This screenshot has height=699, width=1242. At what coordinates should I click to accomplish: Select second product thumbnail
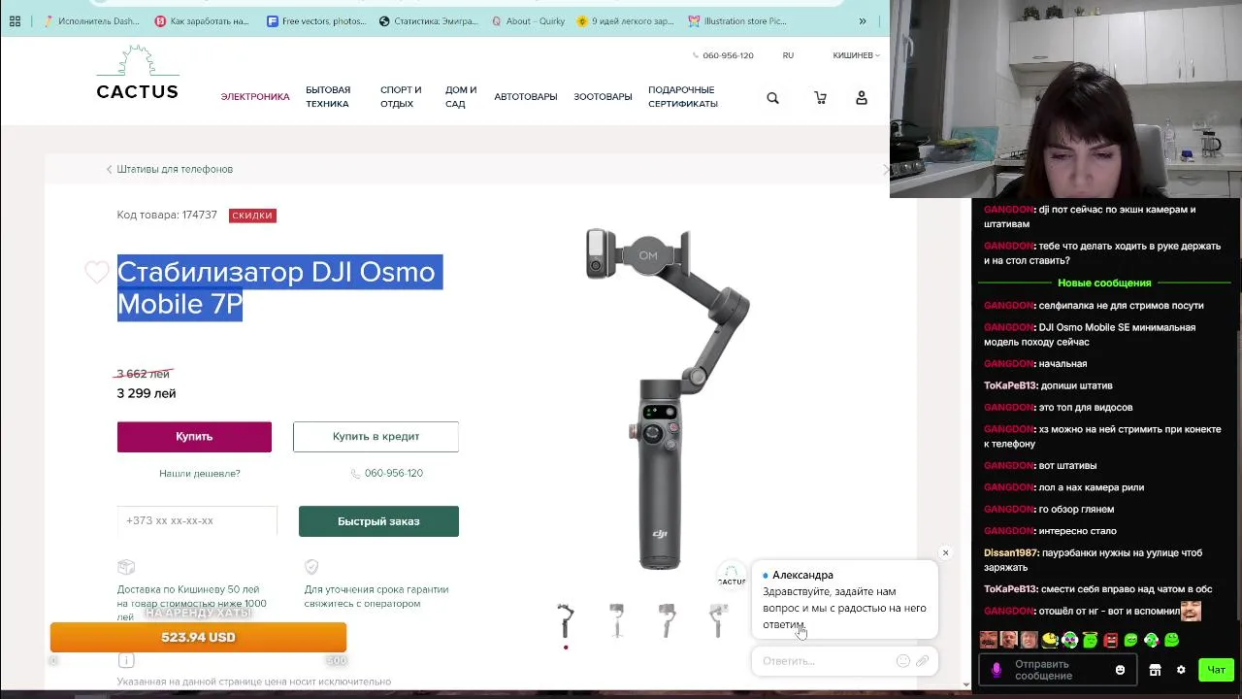[x=616, y=620]
